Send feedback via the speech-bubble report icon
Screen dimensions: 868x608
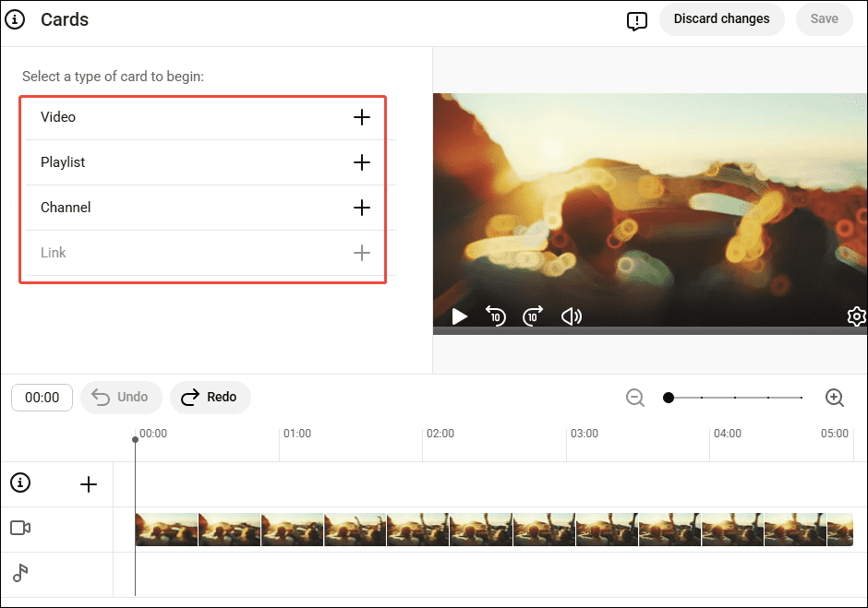(636, 20)
